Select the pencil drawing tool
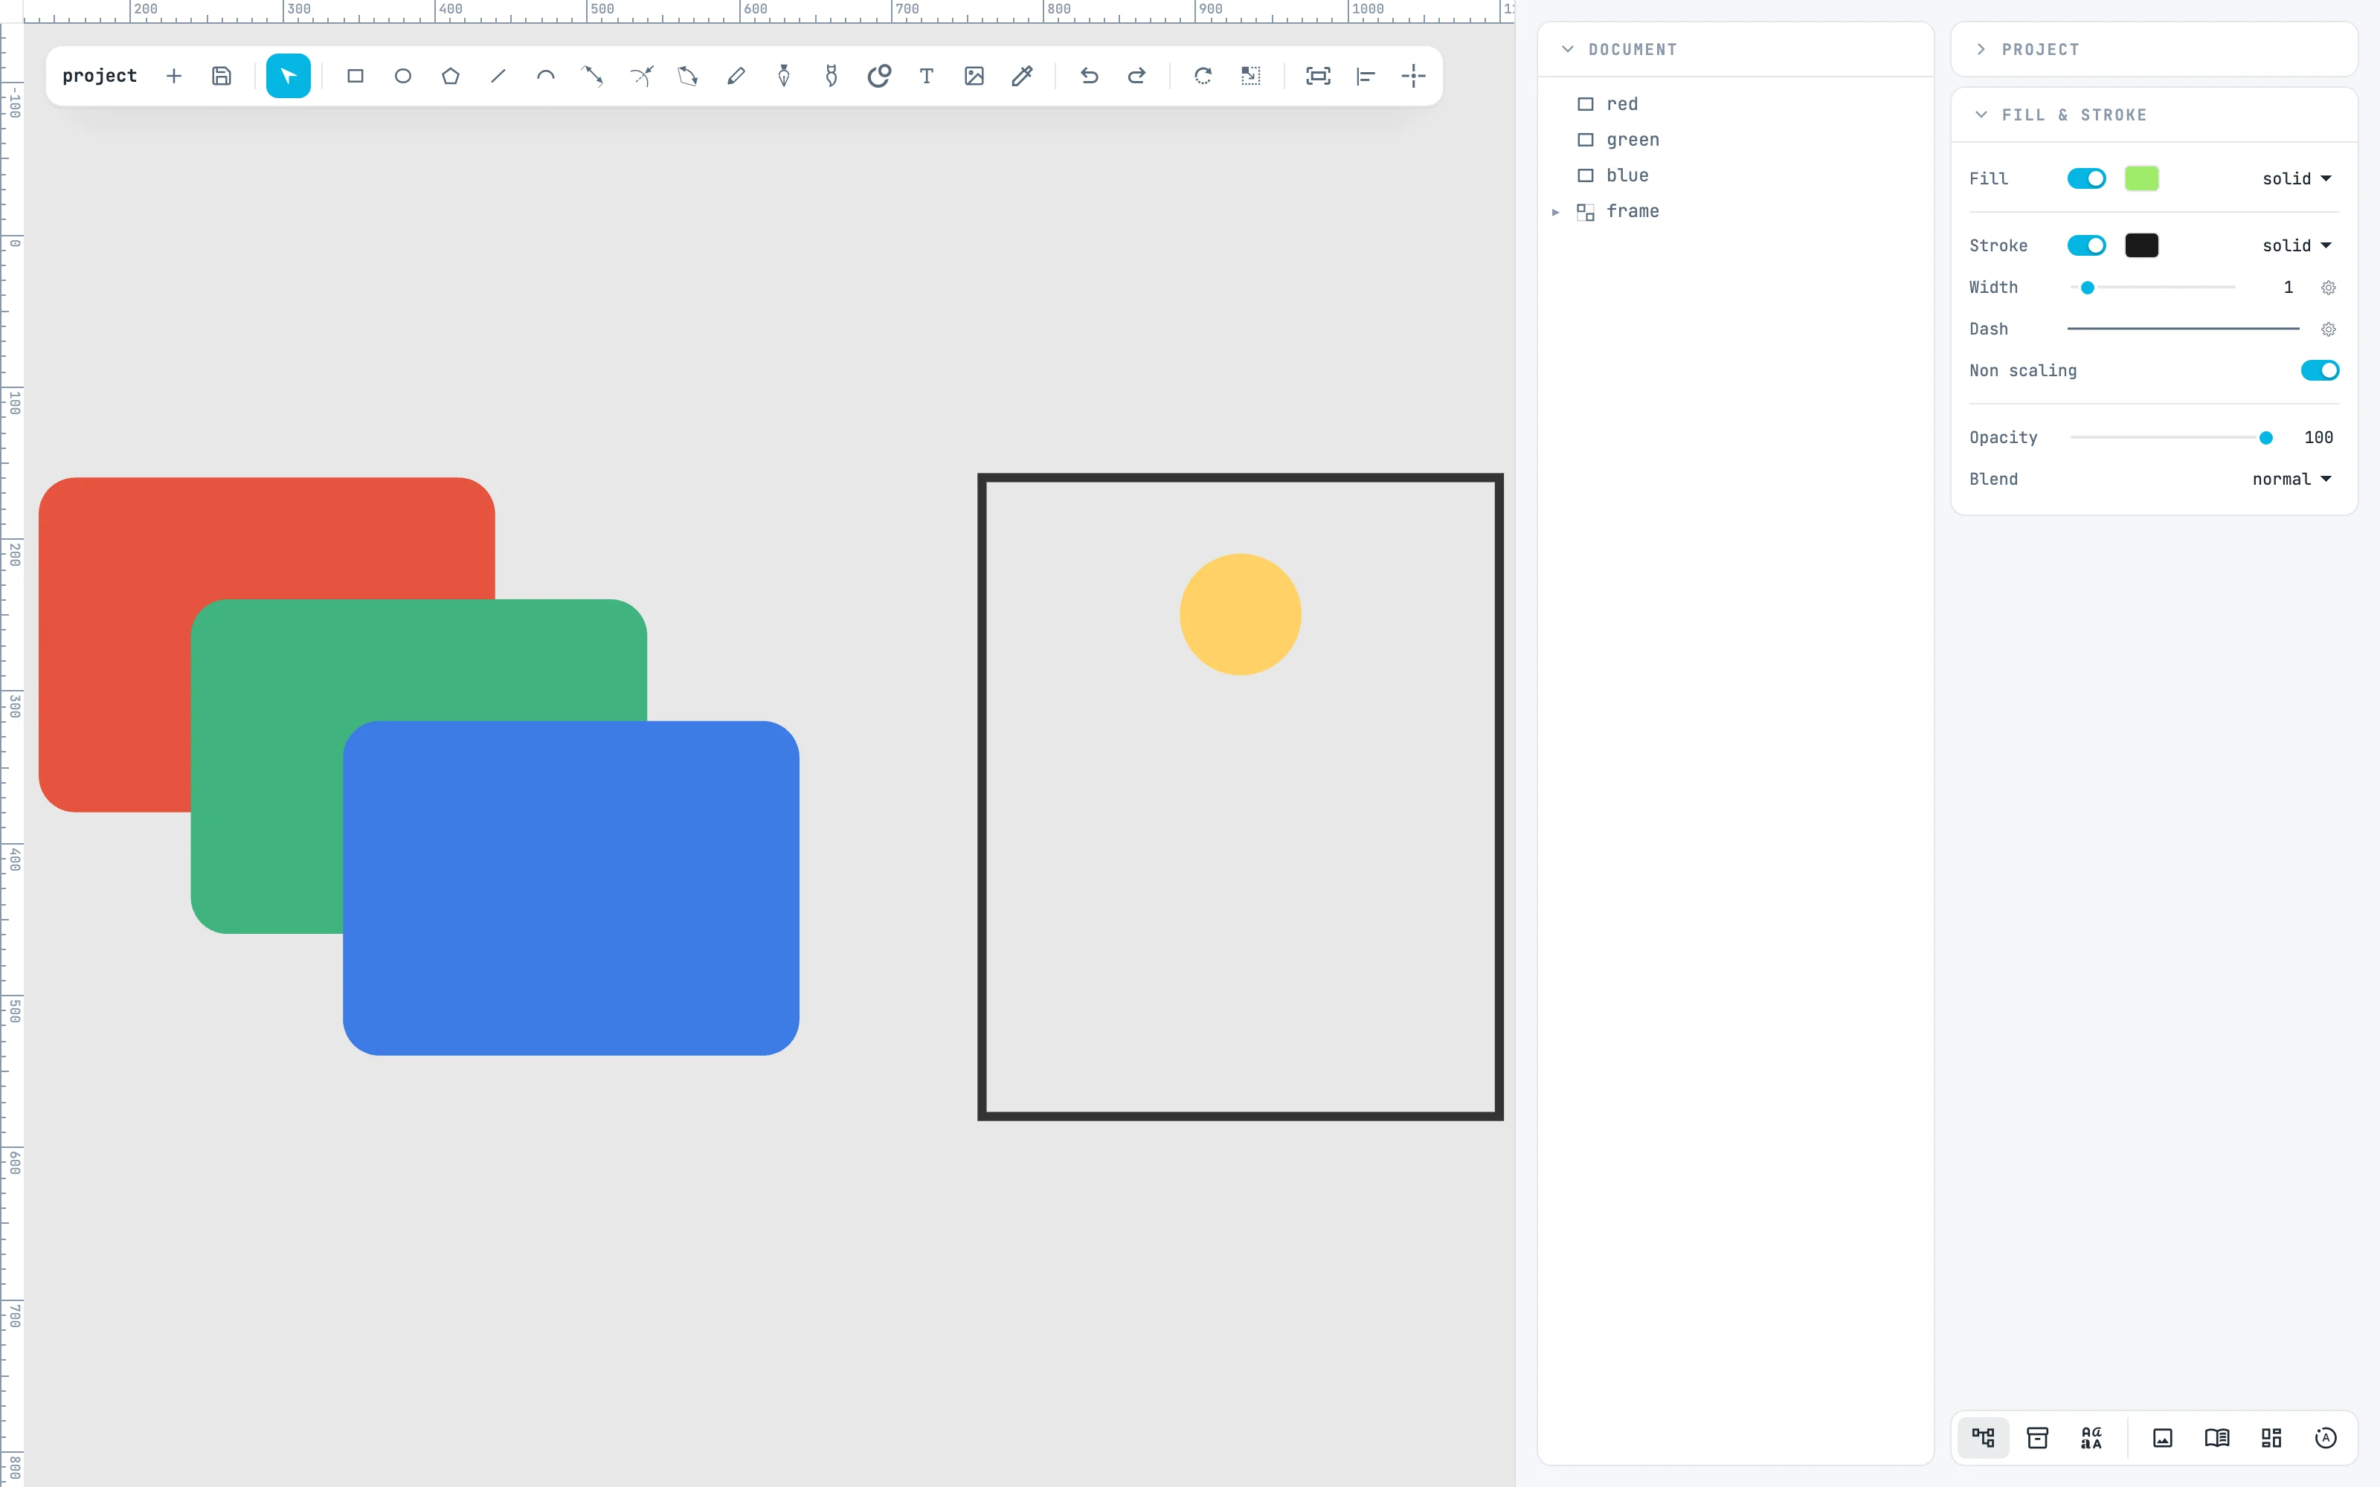 (736, 76)
